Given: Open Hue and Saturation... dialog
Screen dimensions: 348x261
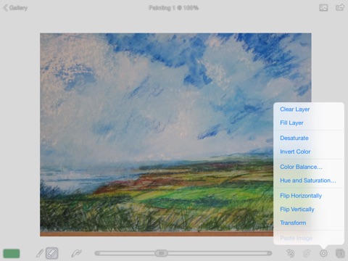Looking at the screenshot, I should click(308, 181).
